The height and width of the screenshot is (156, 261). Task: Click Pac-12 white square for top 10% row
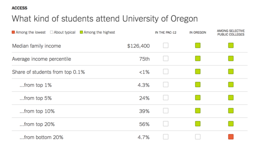(x=166, y=111)
